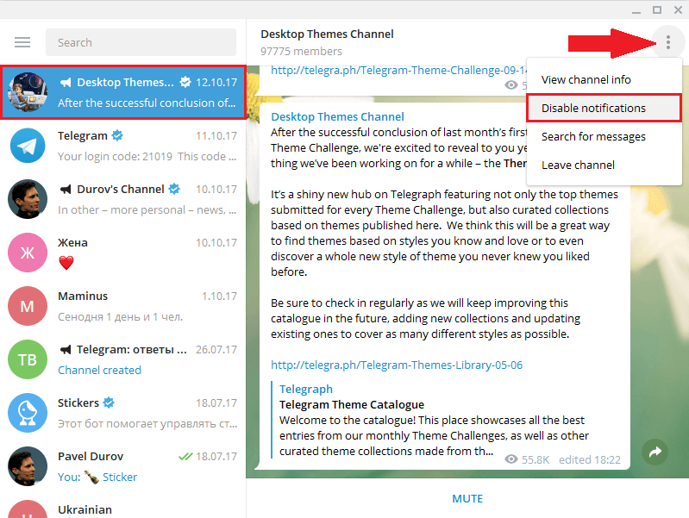This screenshot has height=518, width=689.
Task: Open the three-dot channel options menu
Action: tap(668, 42)
